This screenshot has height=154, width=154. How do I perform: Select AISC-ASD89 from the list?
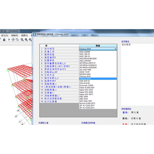(98, 52)
